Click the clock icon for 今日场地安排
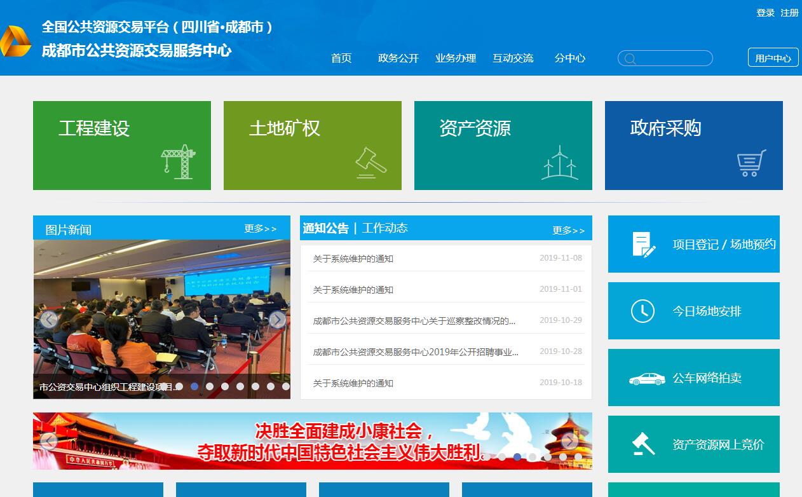Viewport: 802px width, 497px height. (642, 311)
